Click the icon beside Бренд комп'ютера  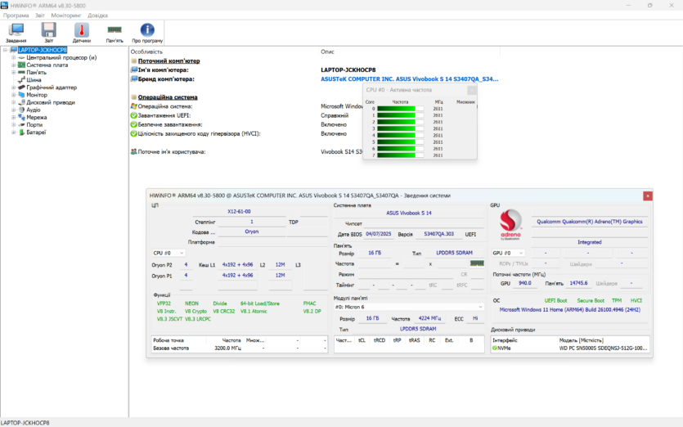[x=134, y=79]
